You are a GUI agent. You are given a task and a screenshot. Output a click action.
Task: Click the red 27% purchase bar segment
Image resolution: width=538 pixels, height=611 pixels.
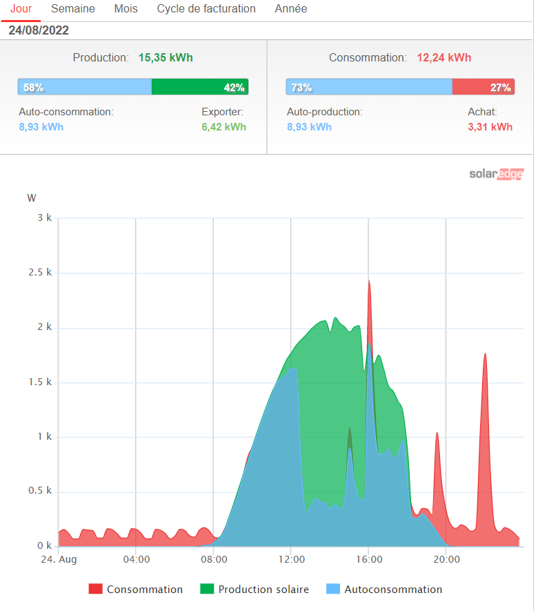(483, 87)
